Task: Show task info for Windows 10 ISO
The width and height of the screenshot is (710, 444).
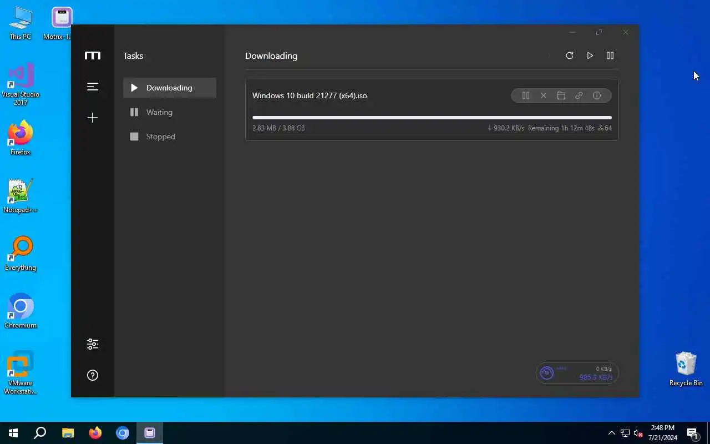Action: (x=597, y=95)
